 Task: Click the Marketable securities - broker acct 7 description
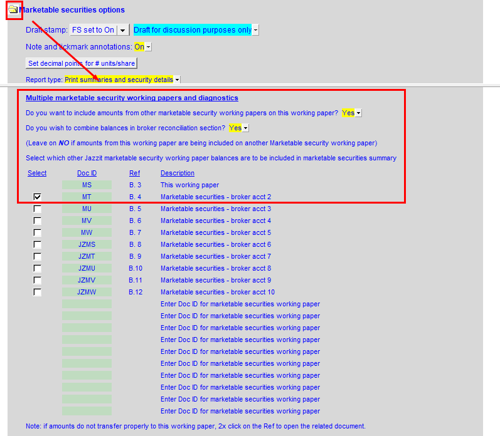(215, 256)
